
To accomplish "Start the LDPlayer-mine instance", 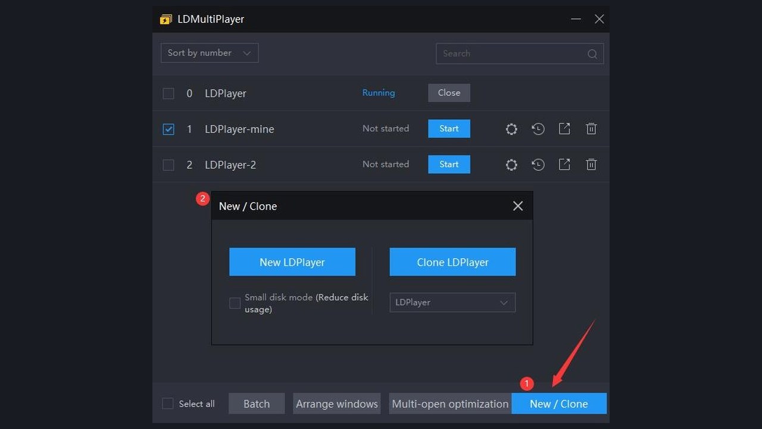I will [x=449, y=129].
